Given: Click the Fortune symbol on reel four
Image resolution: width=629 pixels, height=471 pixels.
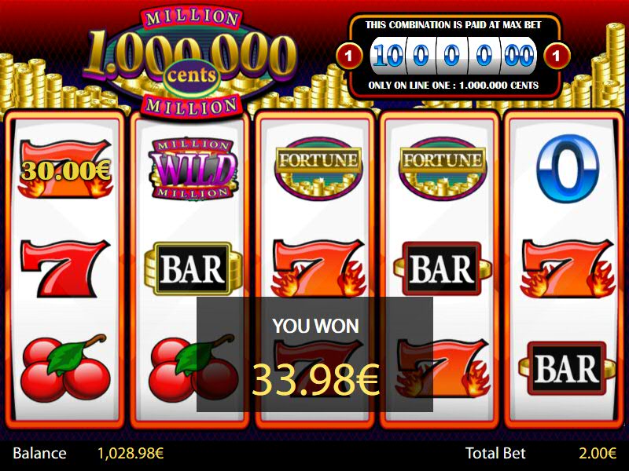Looking at the screenshot, I should [x=443, y=168].
